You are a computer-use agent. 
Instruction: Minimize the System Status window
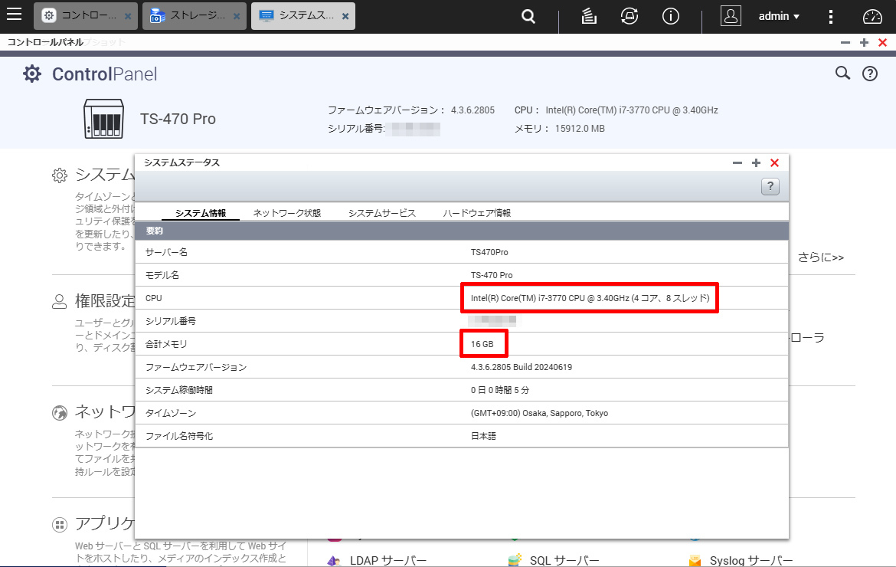[x=737, y=163]
